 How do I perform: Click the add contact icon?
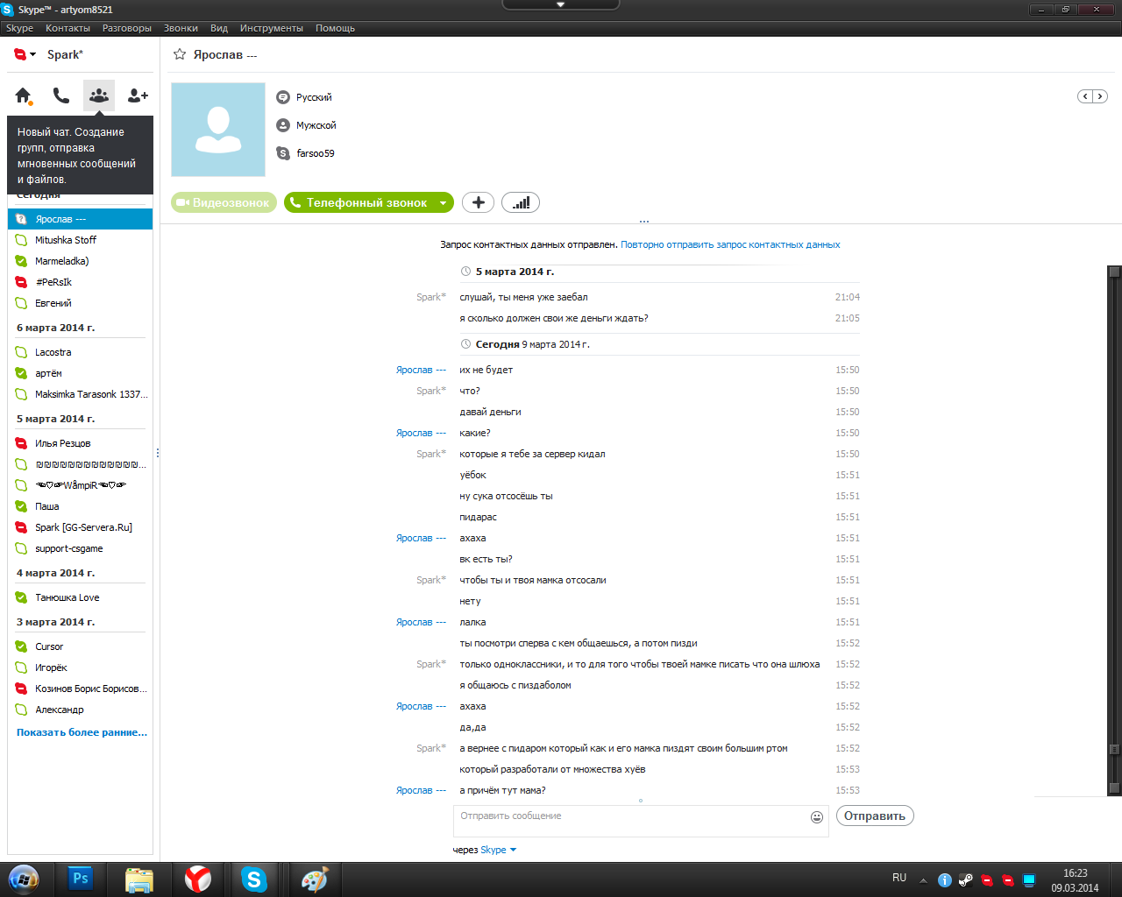click(138, 95)
